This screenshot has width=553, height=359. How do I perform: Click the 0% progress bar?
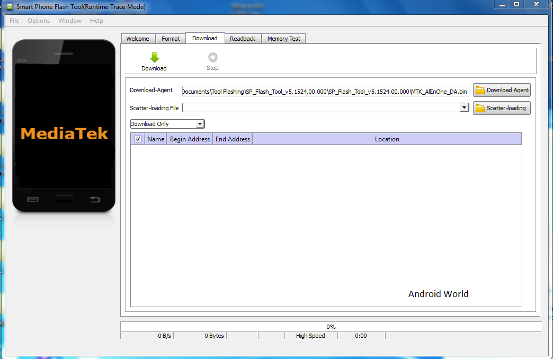point(331,327)
